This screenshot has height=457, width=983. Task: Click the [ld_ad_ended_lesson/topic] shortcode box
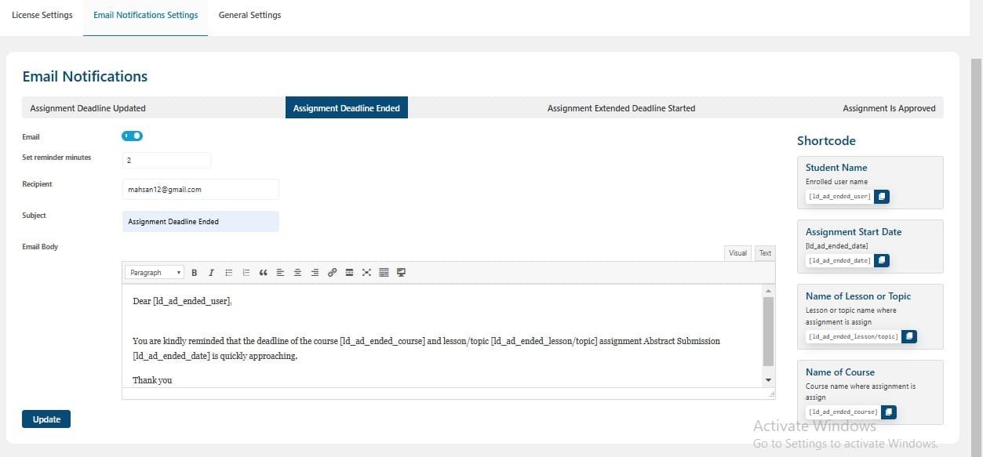(853, 336)
